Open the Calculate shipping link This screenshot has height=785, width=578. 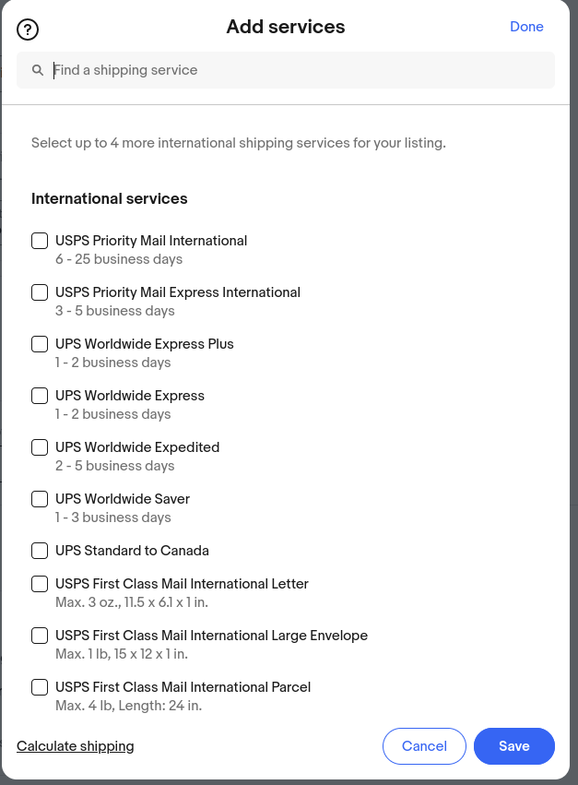click(x=76, y=746)
